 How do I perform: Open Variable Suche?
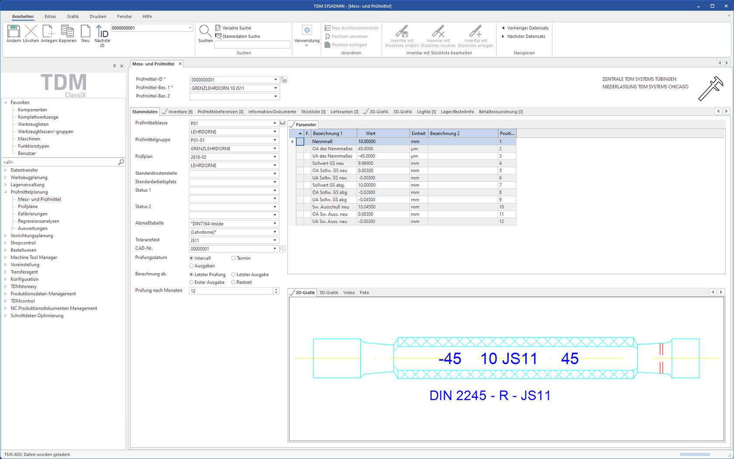(x=233, y=28)
